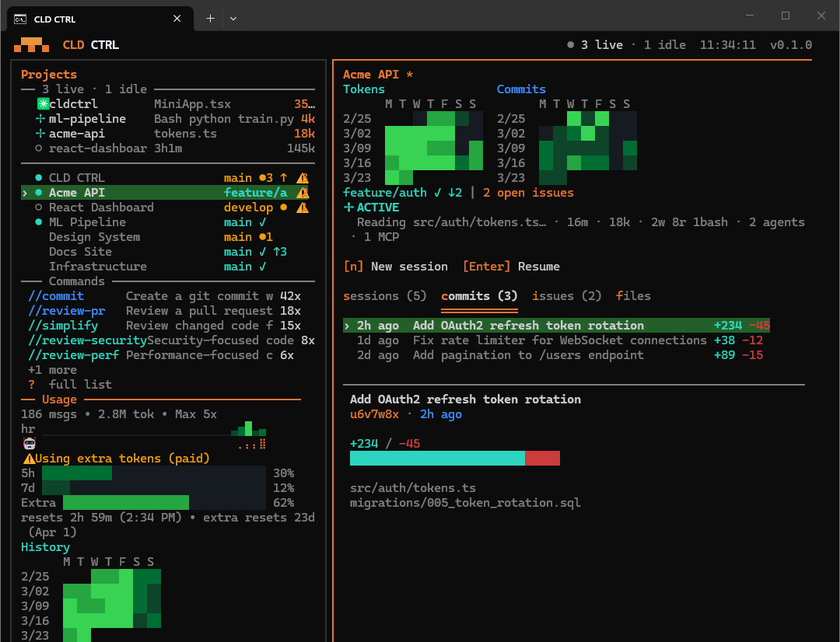Click the teal additions diff bar
This screenshot has width=840, height=642.
tap(437, 459)
